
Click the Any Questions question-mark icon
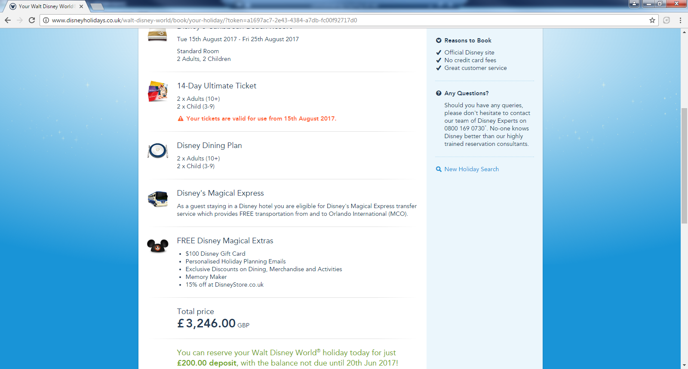439,93
